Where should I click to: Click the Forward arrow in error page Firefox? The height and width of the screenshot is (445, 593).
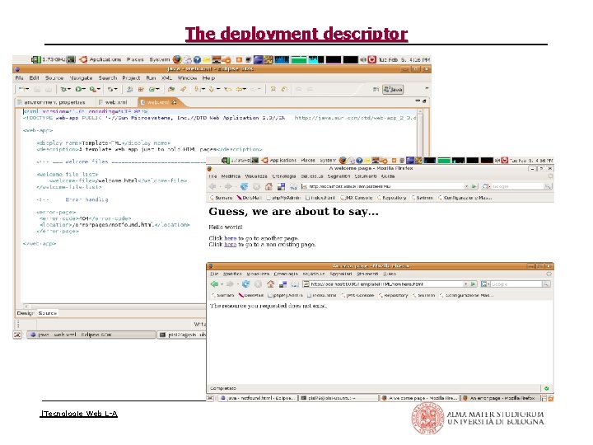click(x=231, y=283)
